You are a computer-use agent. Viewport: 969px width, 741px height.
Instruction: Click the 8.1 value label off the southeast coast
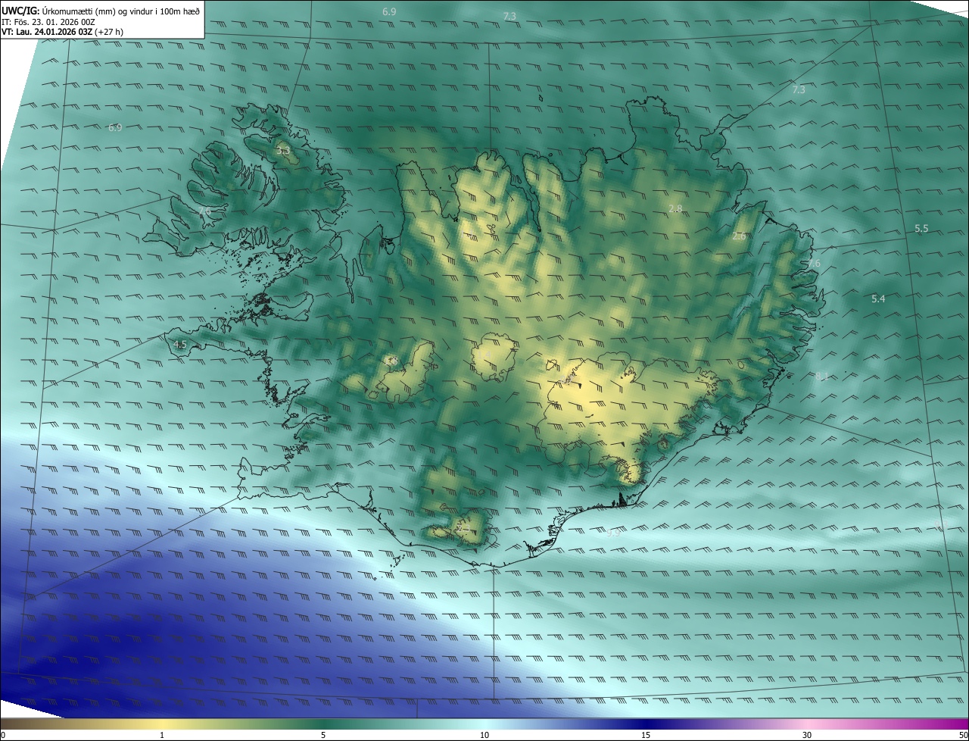tap(822, 377)
